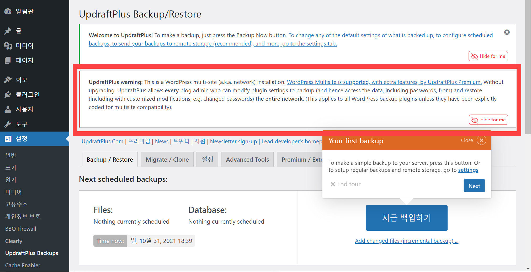Open the 알림판 dashboard icon
Image resolution: width=531 pixels, height=272 pixels.
8,11
